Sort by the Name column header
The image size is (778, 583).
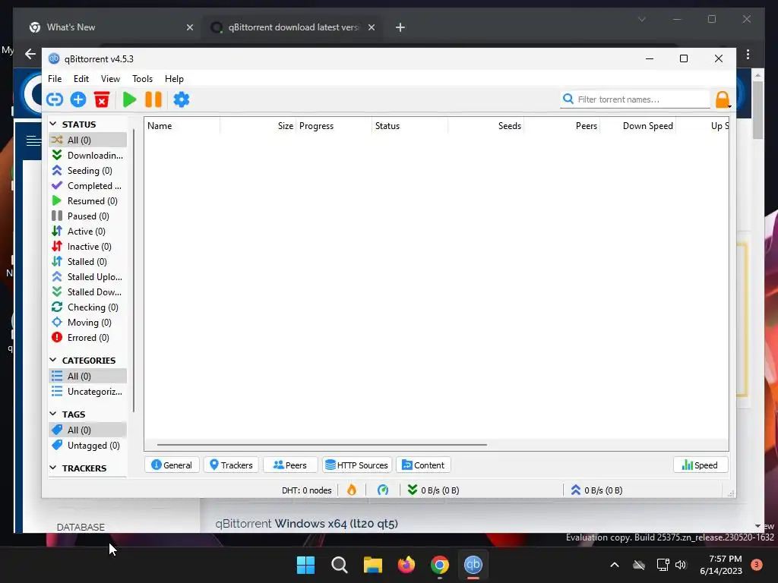point(182,126)
